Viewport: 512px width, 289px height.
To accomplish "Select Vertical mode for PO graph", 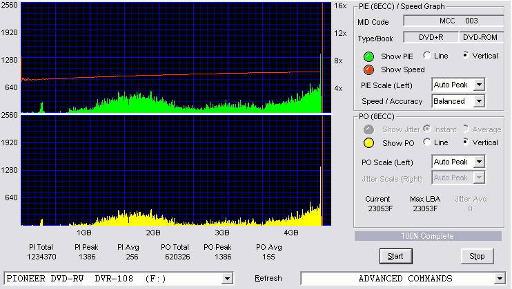I will click(x=466, y=142).
